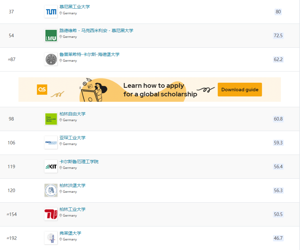Click location pin under 柏林自由大学
The width and height of the screenshot is (300, 250).
[61, 120]
